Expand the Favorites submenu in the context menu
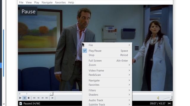 coord(107,85)
